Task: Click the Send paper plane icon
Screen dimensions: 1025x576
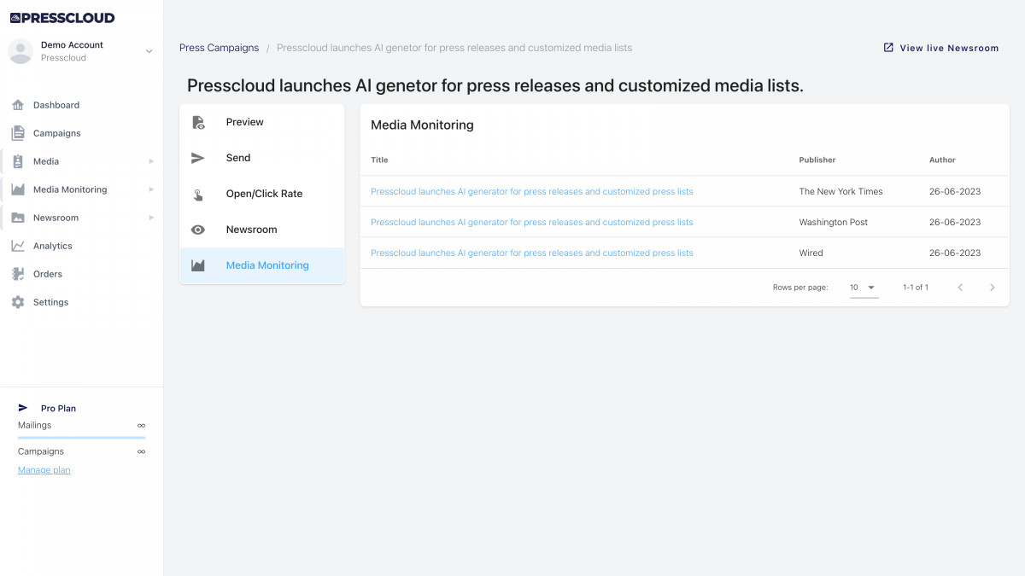Action: tap(198, 158)
